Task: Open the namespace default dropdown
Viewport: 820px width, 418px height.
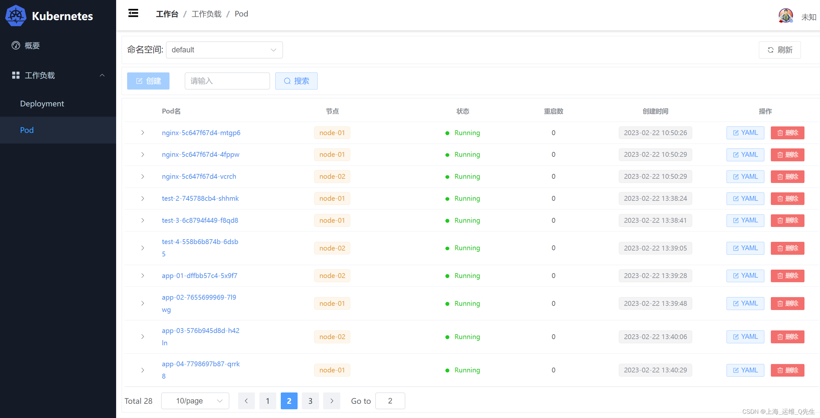Action: (224, 50)
